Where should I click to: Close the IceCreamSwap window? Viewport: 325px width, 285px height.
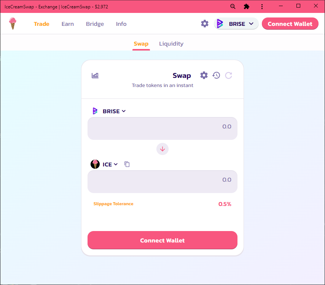[x=315, y=6]
